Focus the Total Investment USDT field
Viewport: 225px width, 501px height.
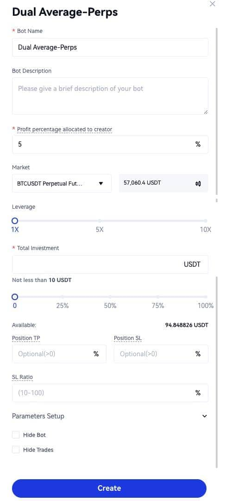point(110,264)
